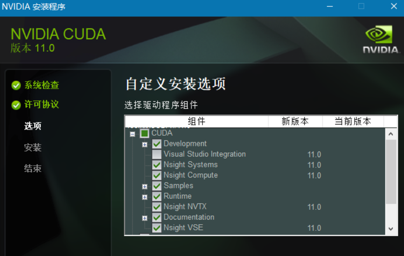Click version 11.0 of Nsight Compute
This screenshot has height=256, width=404.
(314, 176)
